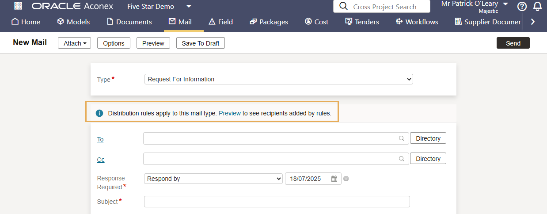Click the To label link
Screen dimensions: 547x214
point(100,139)
